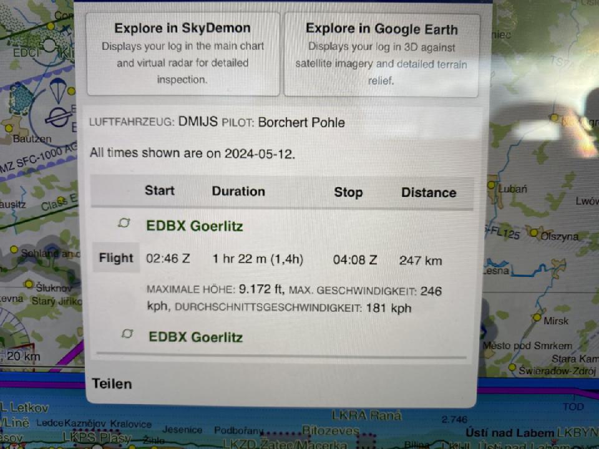Click the Start column header
Viewport: 599px width, 449px height.
coord(160,190)
